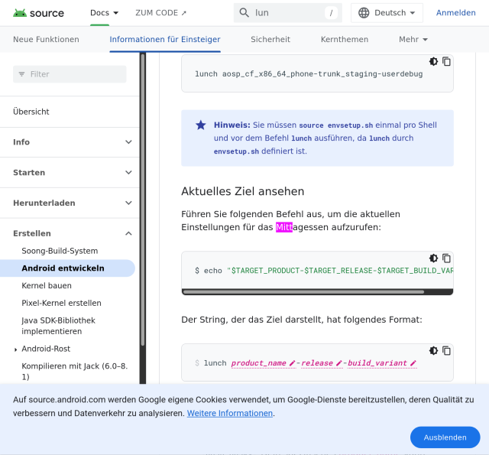The width and height of the screenshot is (489, 455).
Task: Expand the Android-Rost tree item
Action: tap(16, 349)
